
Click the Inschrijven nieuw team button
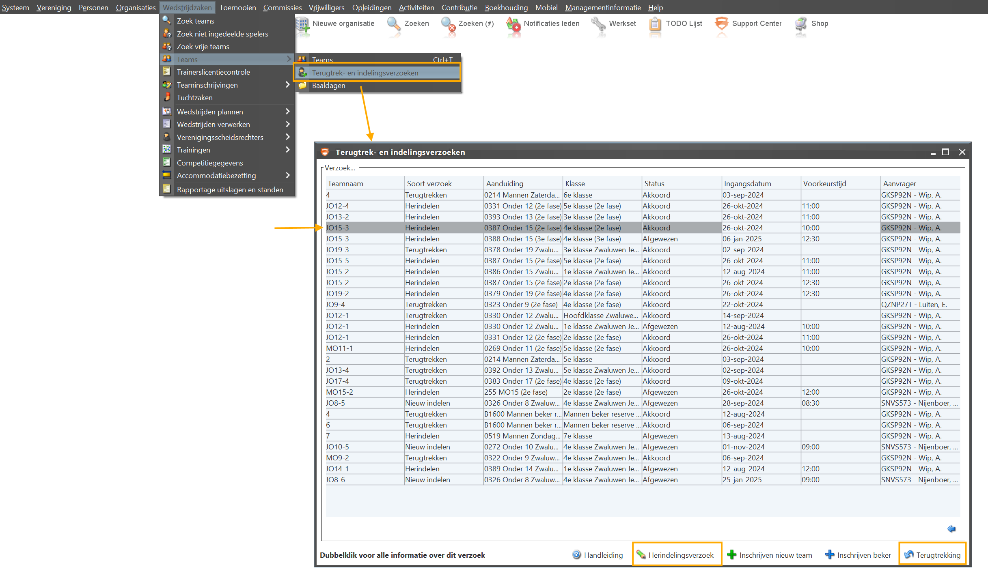coord(770,555)
